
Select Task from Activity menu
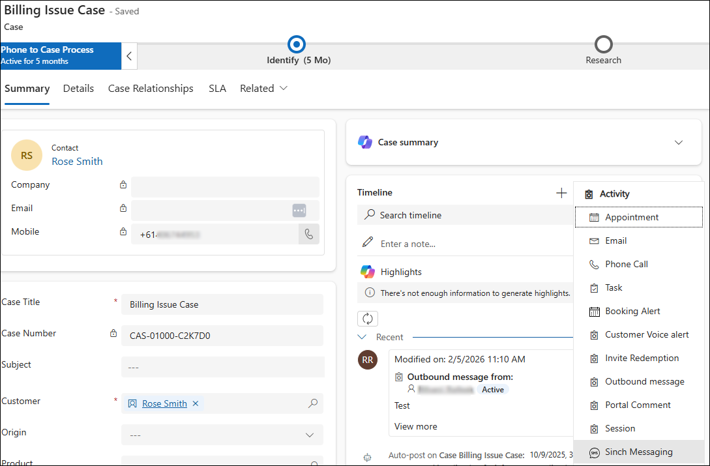point(638,287)
